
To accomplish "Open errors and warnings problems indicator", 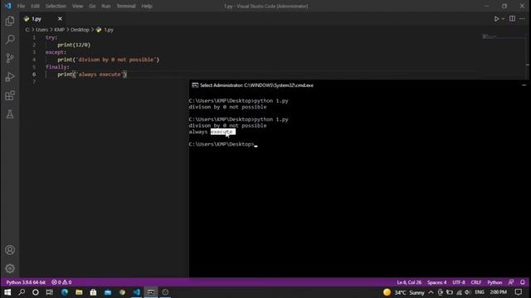I will [x=61, y=282].
